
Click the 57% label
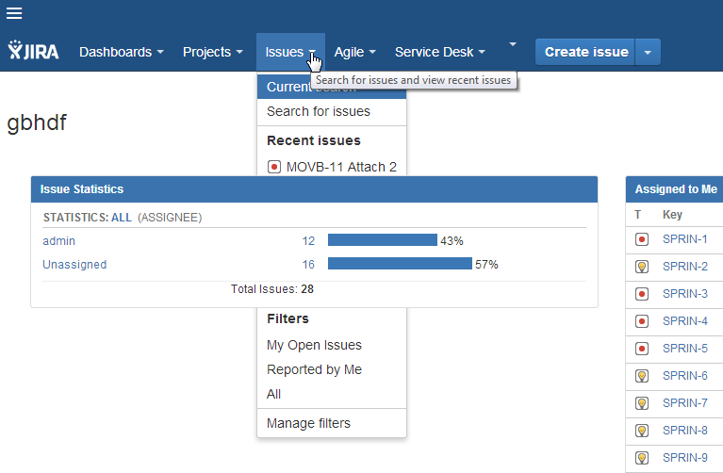coord(487,265)
